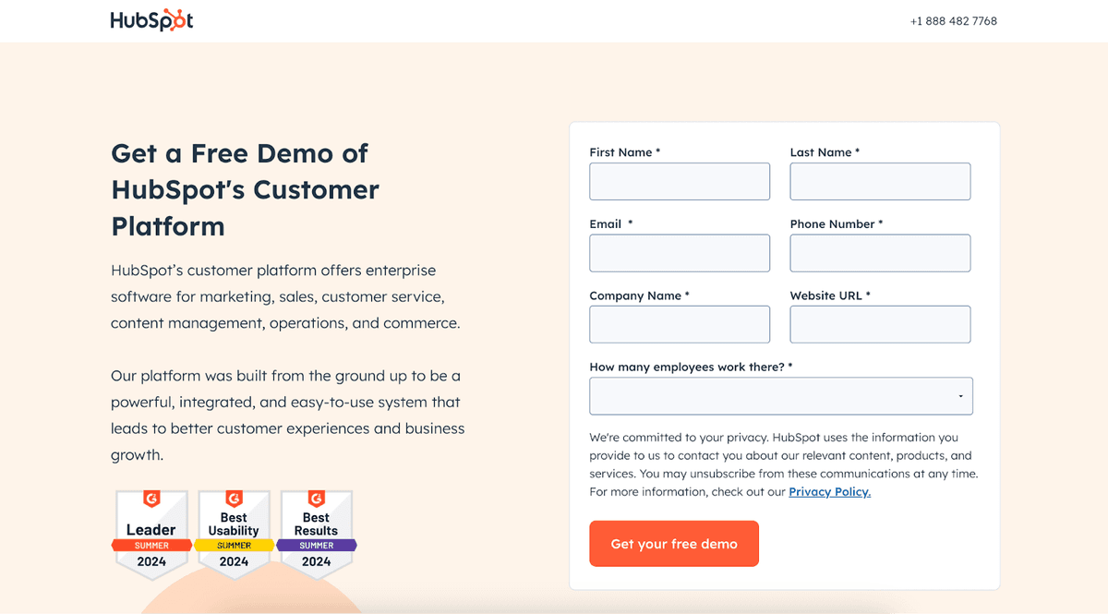The height and width of the screenshot is (614, 1108).
Task: Select the Website URL input box
Action: (x=880, y=325)
